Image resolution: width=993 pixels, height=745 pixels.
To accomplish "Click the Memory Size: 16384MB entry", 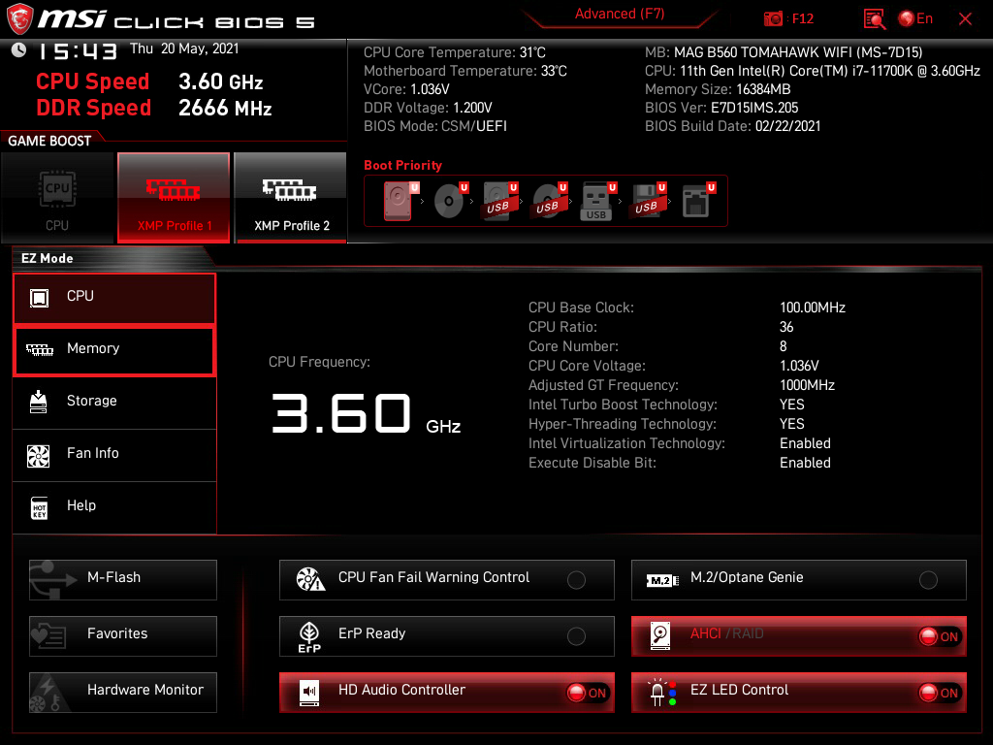I will coord(718,89).
